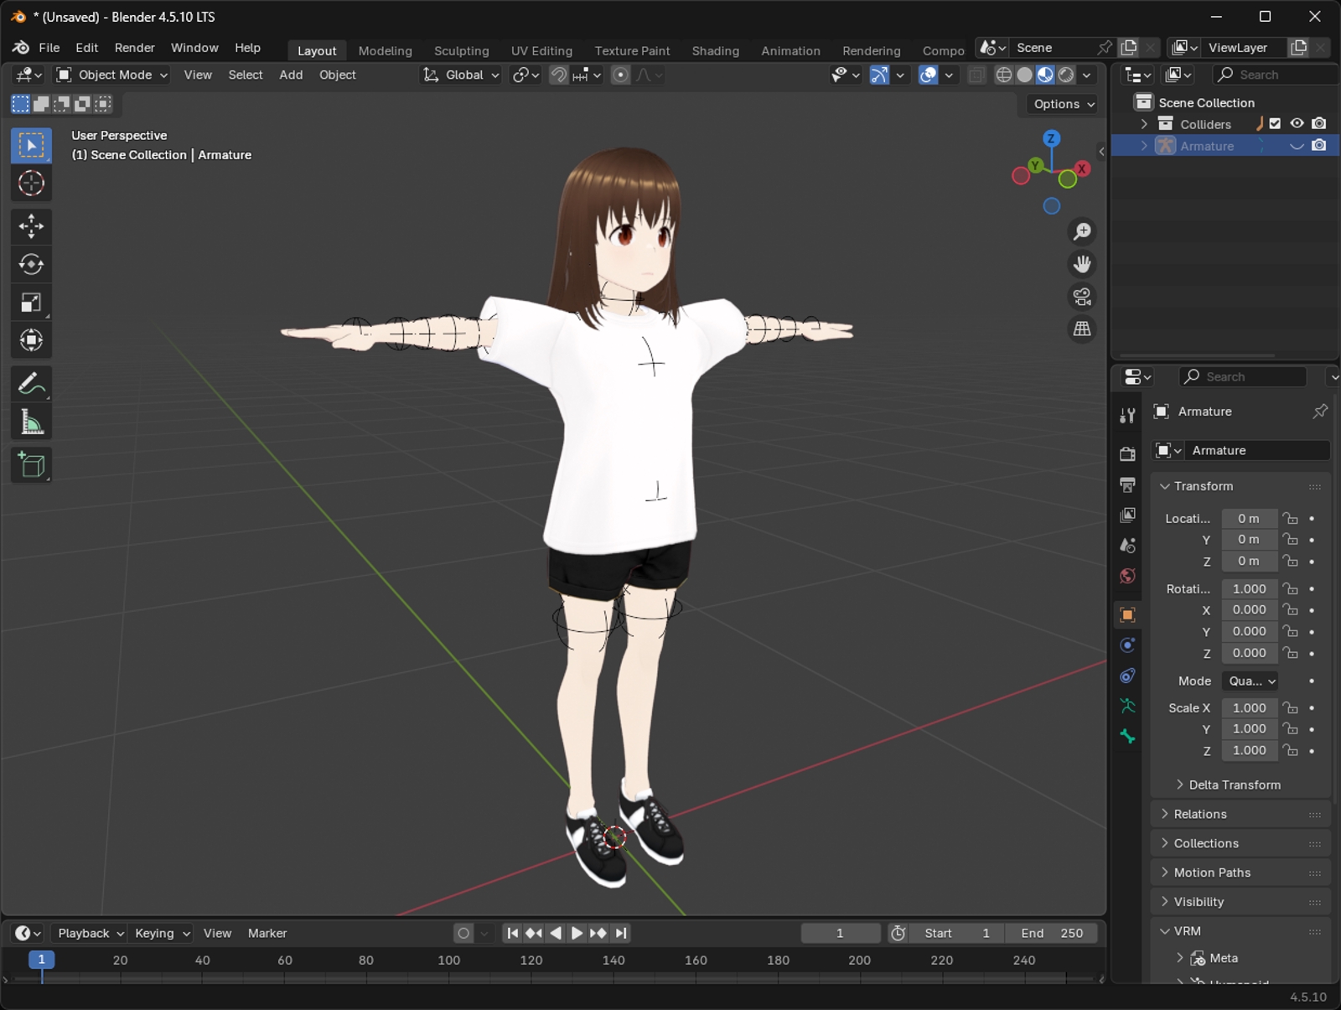Switch to the UV Editing workspace tab
1341x1010 pixels.
tap(541, 50)
